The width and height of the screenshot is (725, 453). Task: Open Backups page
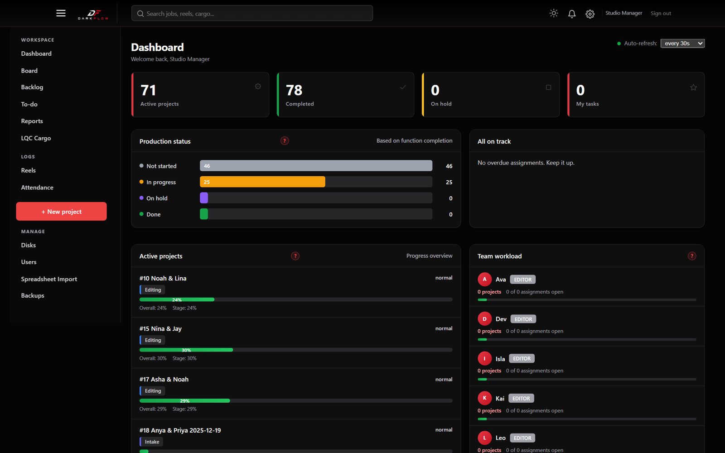coord(33,295)
